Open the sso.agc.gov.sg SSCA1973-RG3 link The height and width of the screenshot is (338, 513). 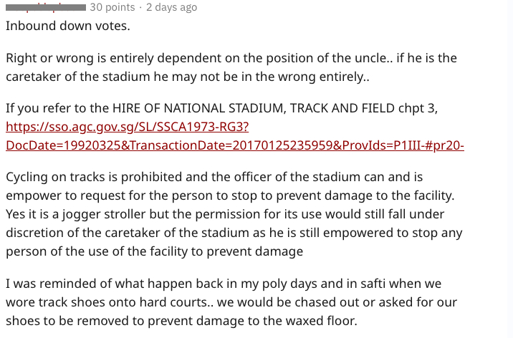click(128, 127)
